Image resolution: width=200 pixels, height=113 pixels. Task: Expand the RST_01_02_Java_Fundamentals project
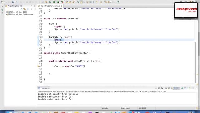click(7, 14)
